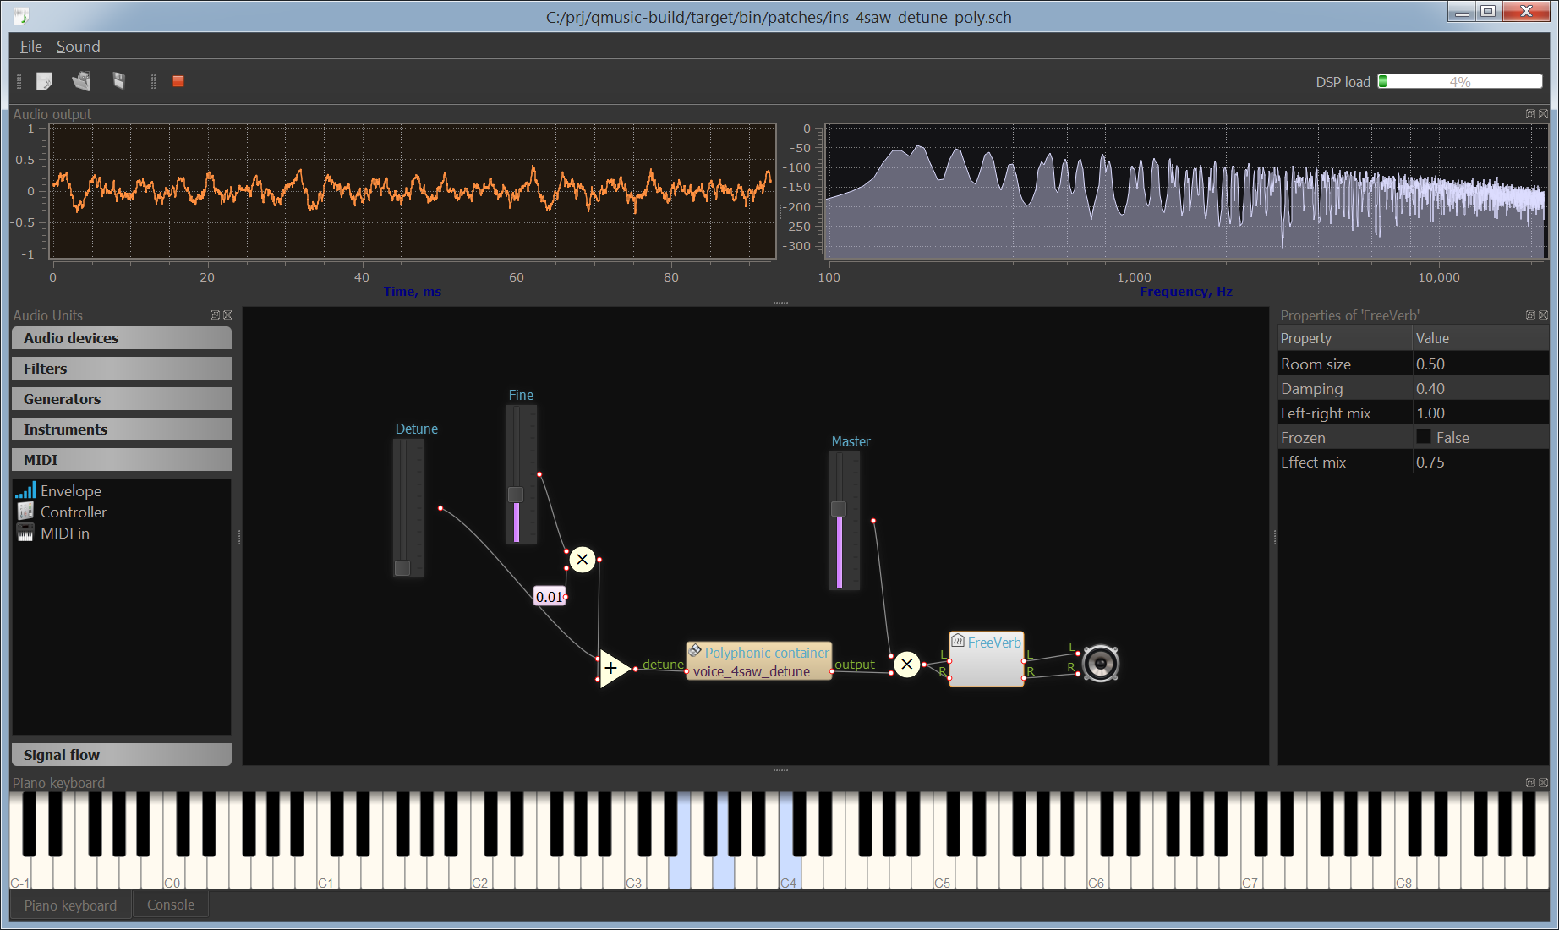Screen dimensions: 1559x930
Task: Close the Piano keyboard panel
Action: (x=1543, y=783)
